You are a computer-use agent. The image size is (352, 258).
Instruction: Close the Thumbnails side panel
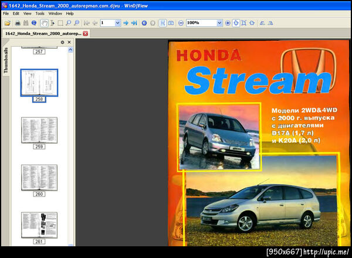pos(69,42)
